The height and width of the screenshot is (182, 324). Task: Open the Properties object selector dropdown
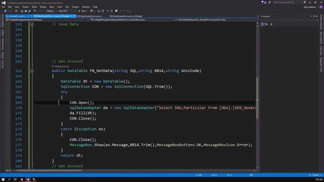317,20
